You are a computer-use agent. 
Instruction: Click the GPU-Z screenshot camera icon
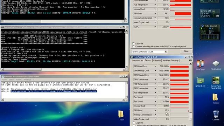point(190,61)
